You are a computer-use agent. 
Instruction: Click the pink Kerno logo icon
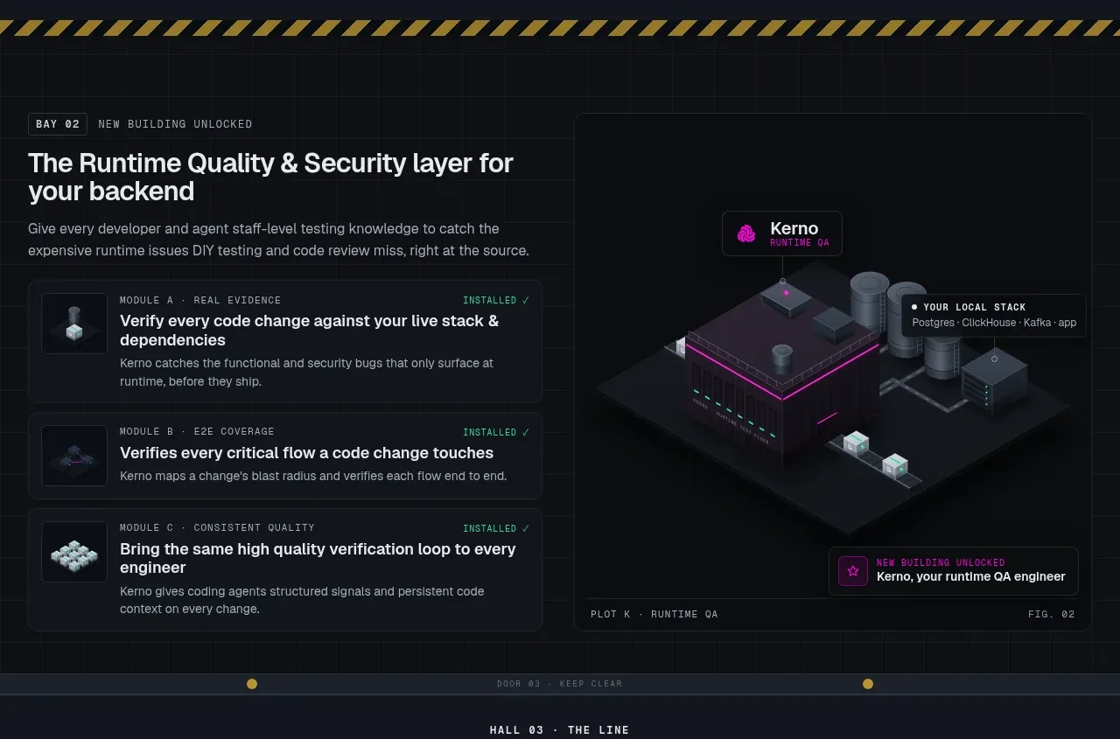tap(746, 234)
